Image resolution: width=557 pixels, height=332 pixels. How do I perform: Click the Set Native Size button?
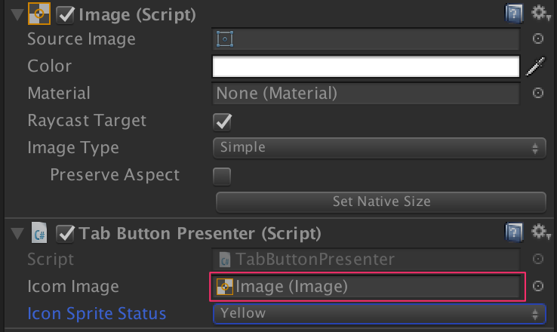[381, 201]
